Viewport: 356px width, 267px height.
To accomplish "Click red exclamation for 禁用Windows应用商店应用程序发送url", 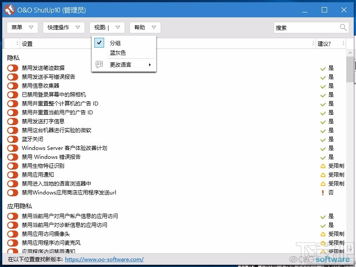I will (x=323, y=193).
